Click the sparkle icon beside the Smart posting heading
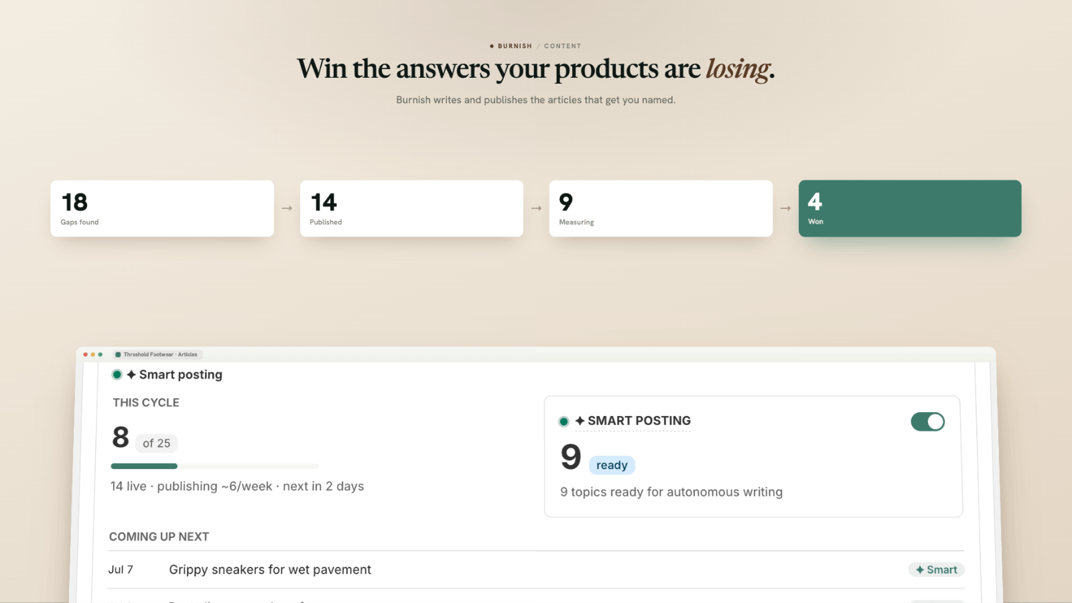 pos(131,375)
